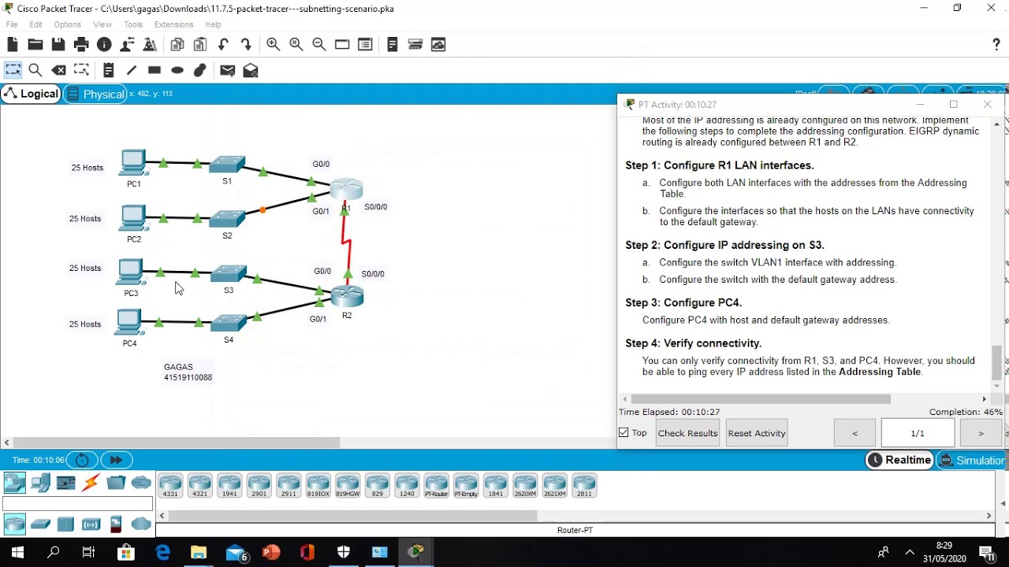Click the Fast Forward Time button

116,460
